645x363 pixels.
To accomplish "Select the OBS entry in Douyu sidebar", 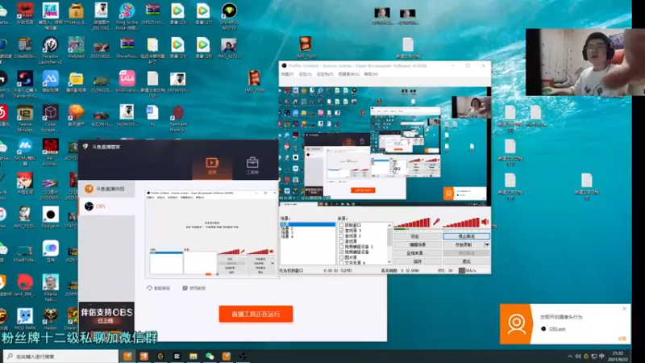I will 106,207.
